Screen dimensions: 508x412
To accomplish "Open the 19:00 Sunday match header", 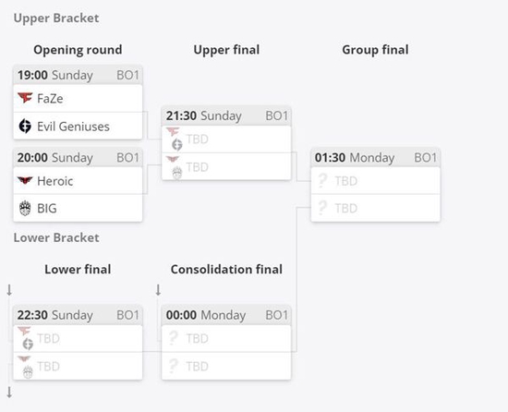I will 78,75.
